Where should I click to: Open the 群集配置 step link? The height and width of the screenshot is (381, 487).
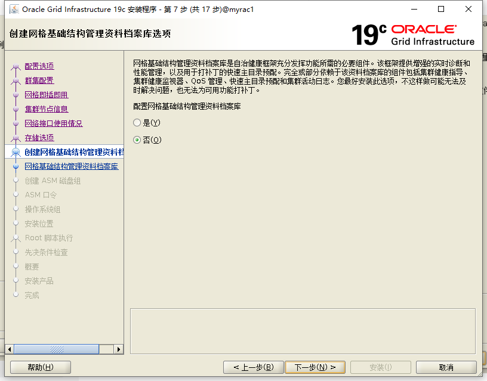click(x=39, y=80)
